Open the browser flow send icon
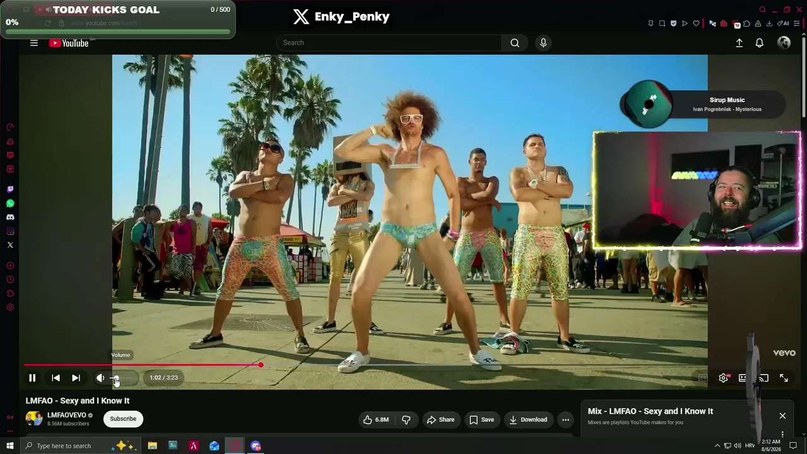Viewport: 807px width, 454px height. tap(685, 23)
